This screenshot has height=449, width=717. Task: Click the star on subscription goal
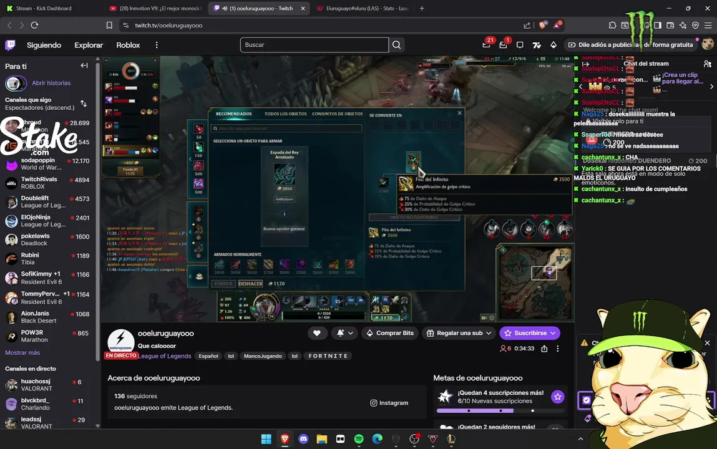(x=557, y=397)
